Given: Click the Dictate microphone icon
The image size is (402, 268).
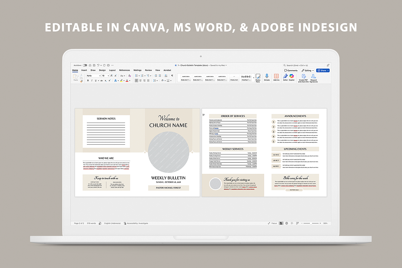Looking at the screenshot, I should click(267, 77).
